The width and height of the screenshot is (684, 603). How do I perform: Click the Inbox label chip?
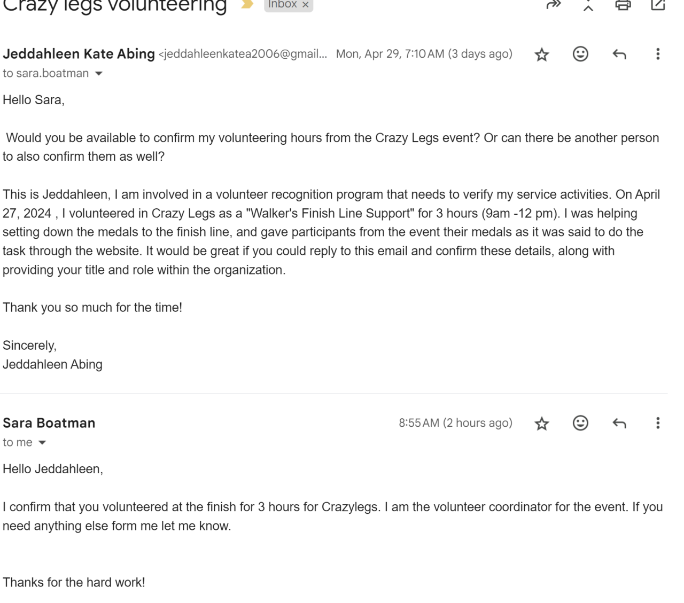282,5
